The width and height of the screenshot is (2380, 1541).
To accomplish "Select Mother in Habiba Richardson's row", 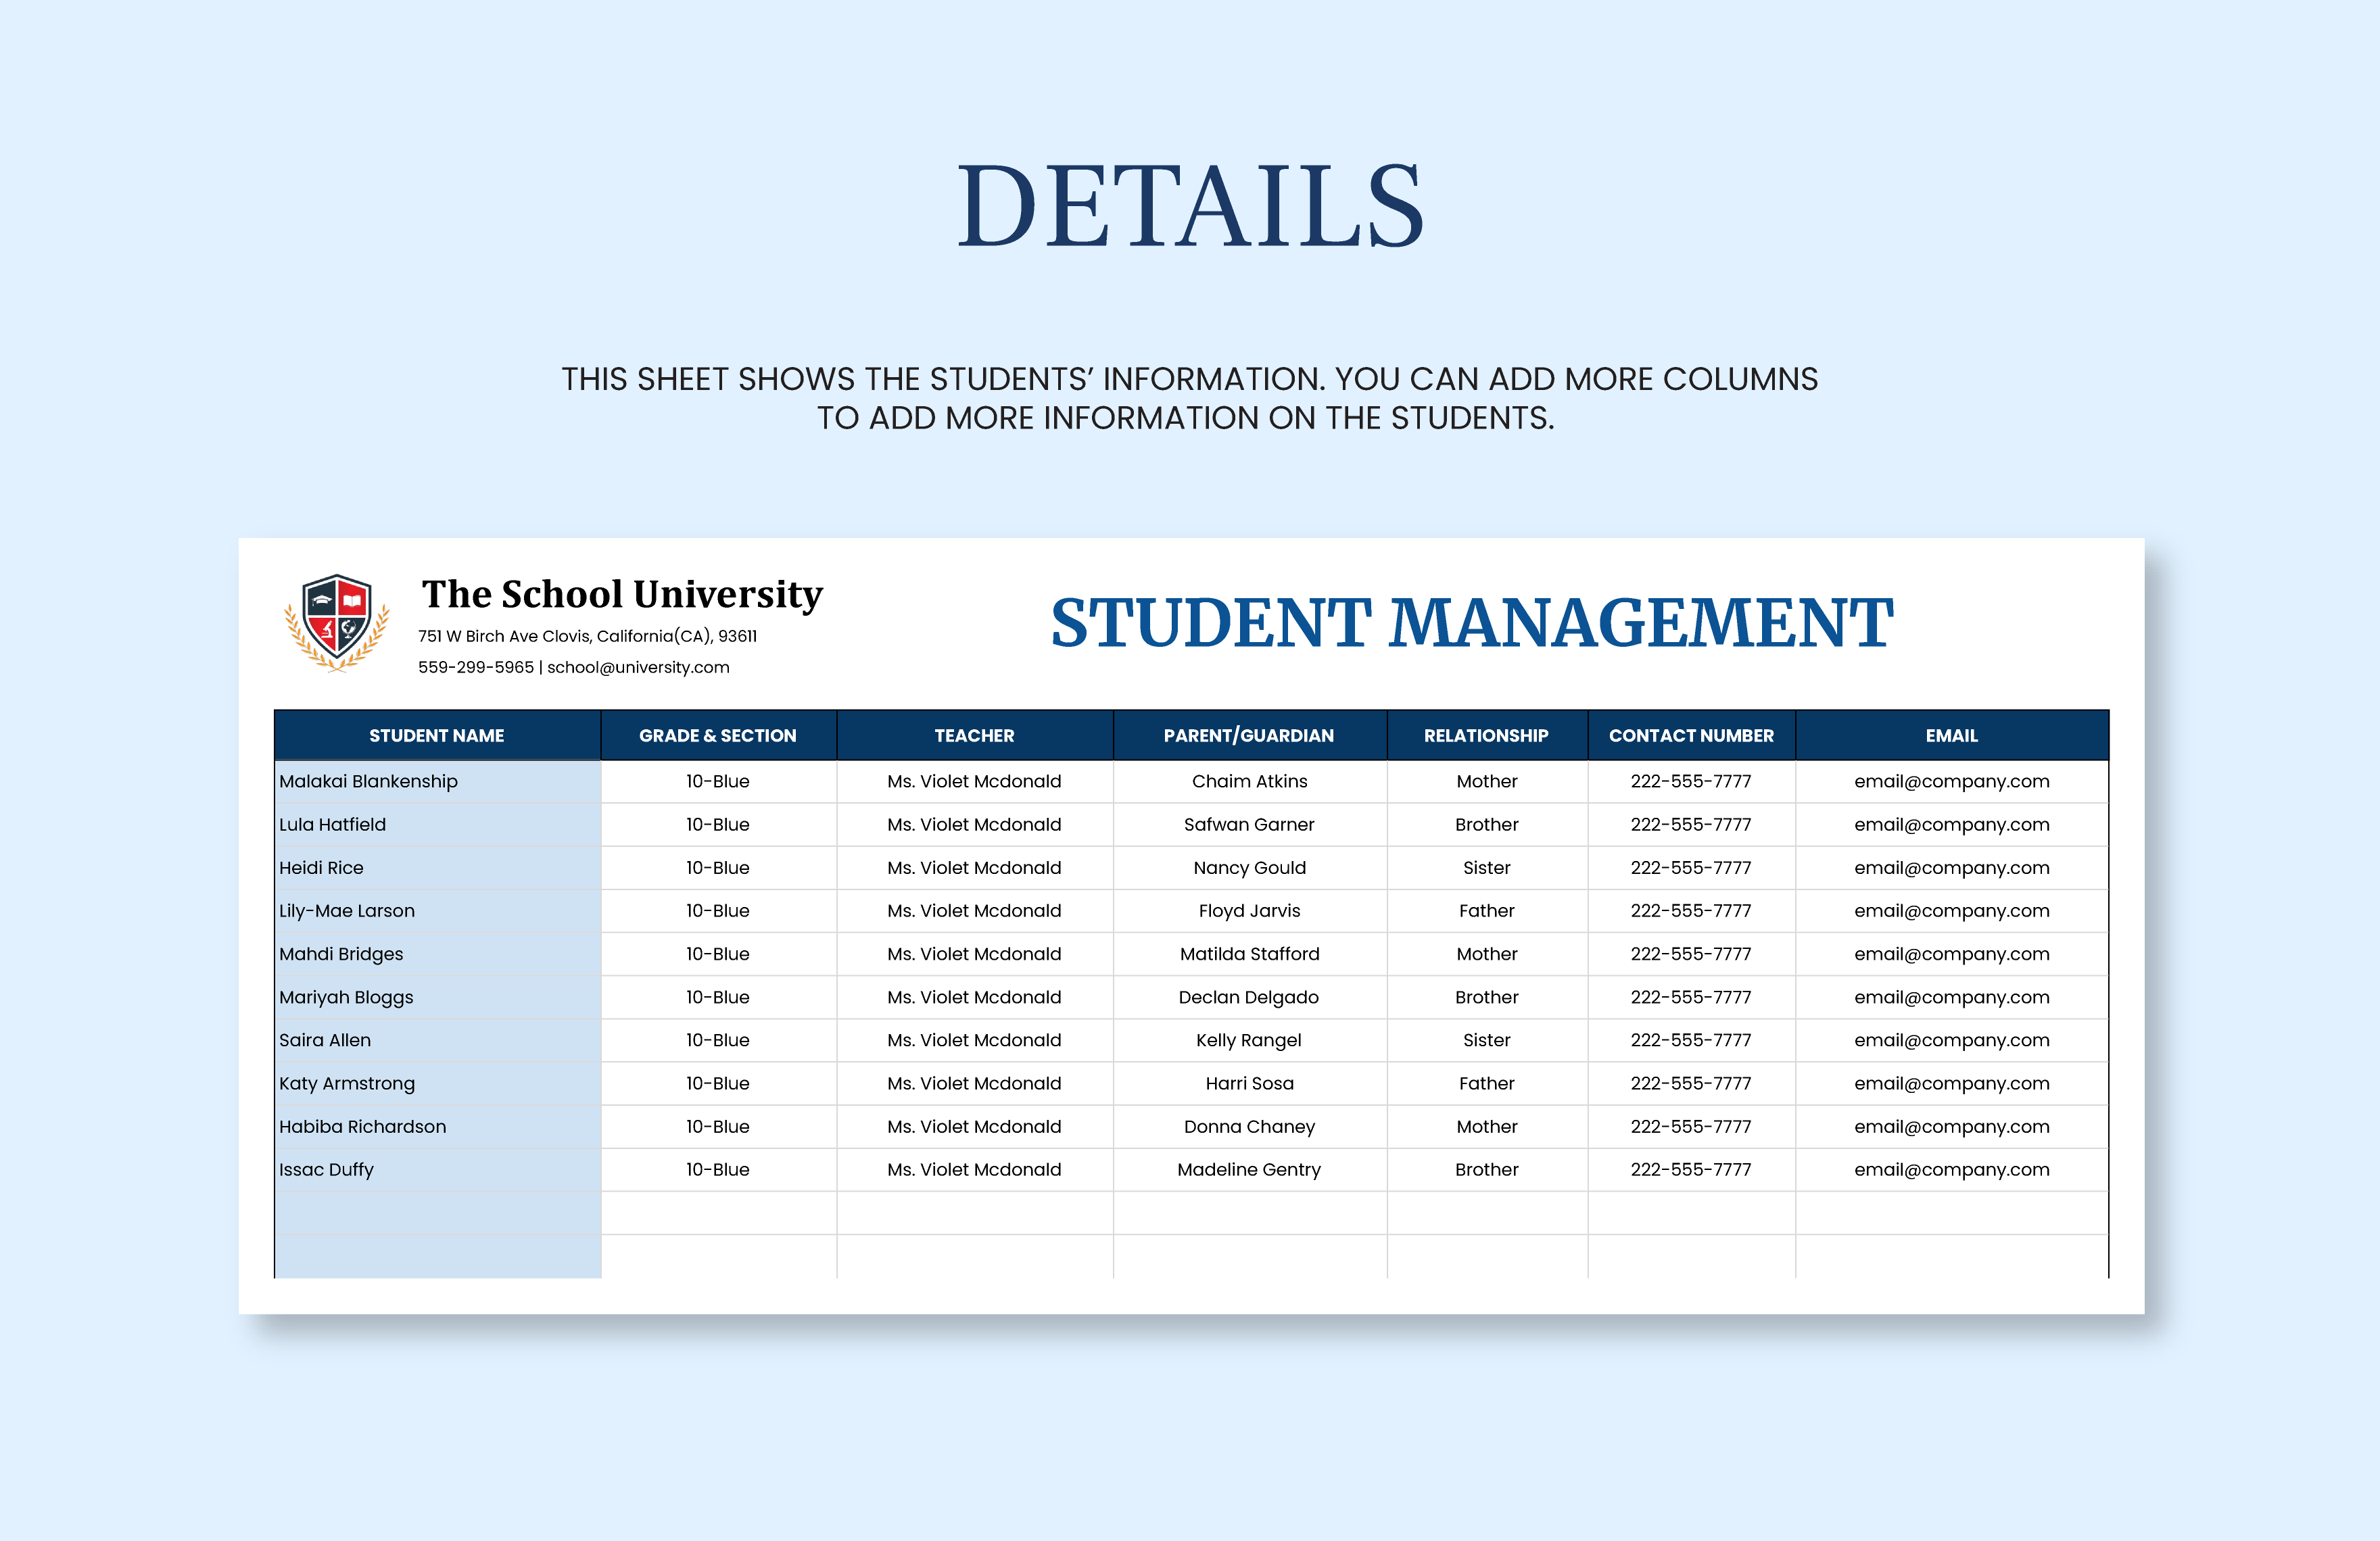I will pos(1487,1126).
